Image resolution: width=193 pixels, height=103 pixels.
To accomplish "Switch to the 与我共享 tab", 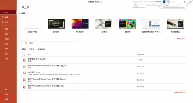I will [x=41, y=49].
